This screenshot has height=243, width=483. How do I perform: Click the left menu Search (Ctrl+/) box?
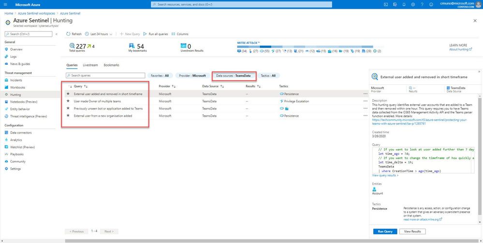point(29,34)
